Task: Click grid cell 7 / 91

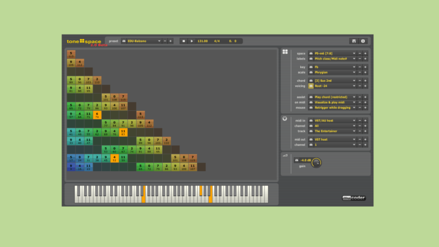Action: [123, 124]
